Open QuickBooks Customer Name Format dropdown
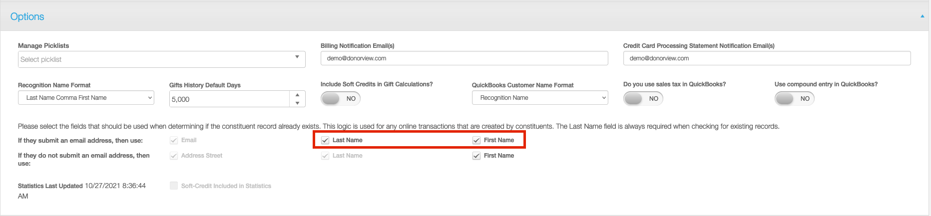 point(540,98)
